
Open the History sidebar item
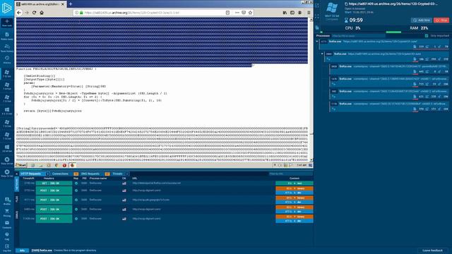click(7, 60)
